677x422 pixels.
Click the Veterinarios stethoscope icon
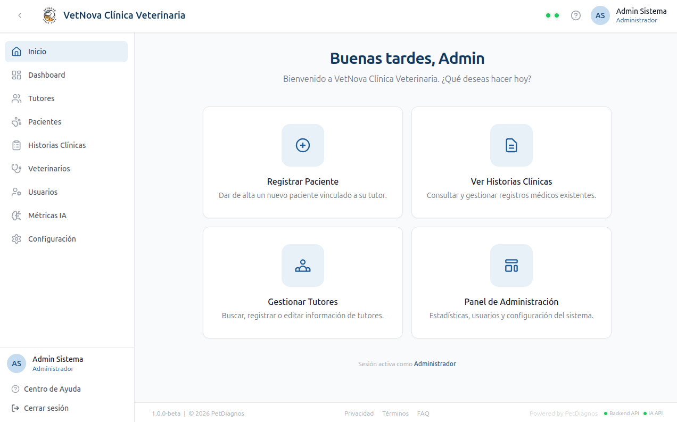click(x=16, y=169)
